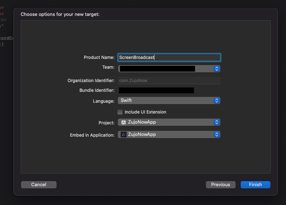The width and height of the screenshot is (286, 205).
Task: Click the Project label
Action: tap(107, 123)
